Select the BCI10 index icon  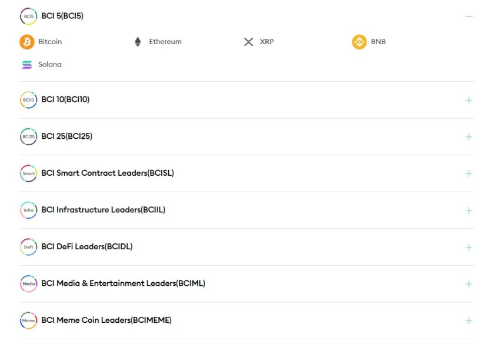[x=28, y=100]
